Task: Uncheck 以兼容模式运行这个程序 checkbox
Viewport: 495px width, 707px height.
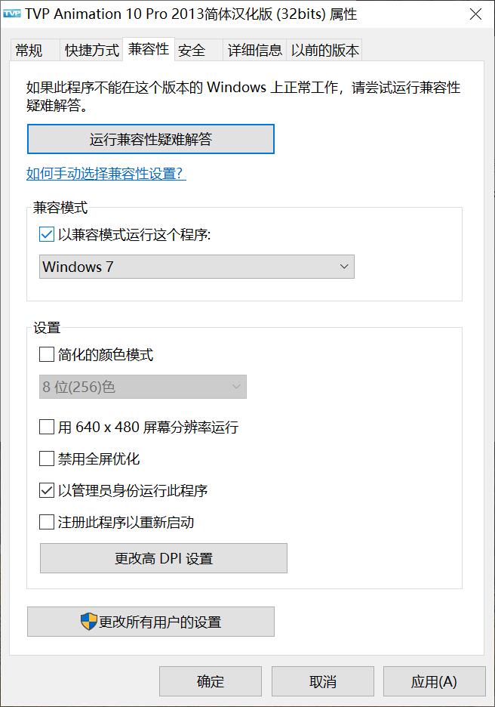Action: coord(47,235)
